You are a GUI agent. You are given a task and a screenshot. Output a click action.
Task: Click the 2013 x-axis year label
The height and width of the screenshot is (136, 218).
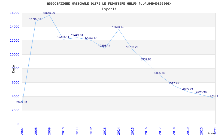click(105, 131)
